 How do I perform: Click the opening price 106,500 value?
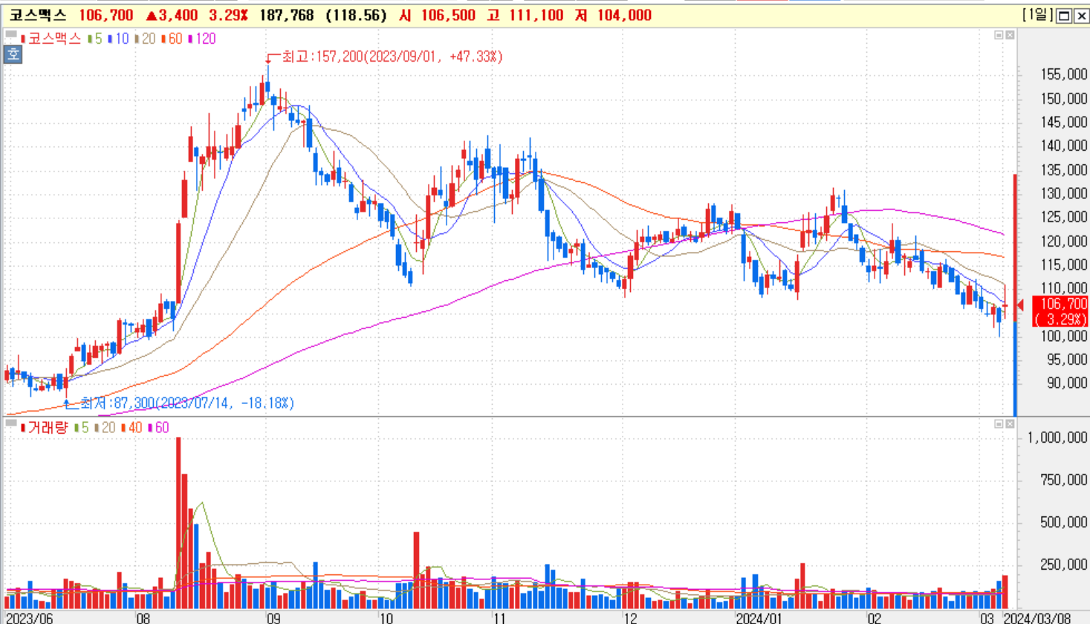pyautogui.click(x=448, y=15)
